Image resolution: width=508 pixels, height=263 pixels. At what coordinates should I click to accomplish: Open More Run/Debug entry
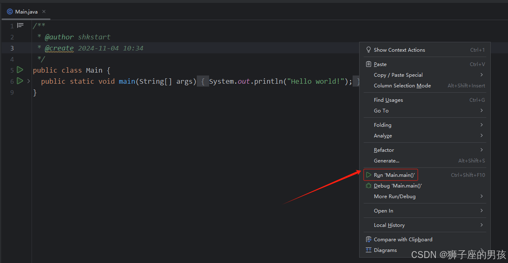click(x=425, y=196)
